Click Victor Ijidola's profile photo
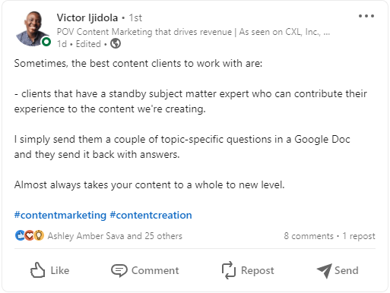The width and height of the screenshot is (390, 293). 33,29
